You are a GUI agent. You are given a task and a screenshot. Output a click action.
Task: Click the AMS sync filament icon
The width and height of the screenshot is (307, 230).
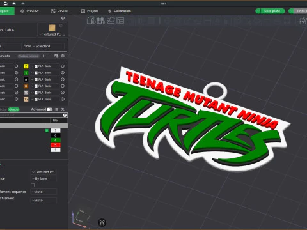(56, 56)
